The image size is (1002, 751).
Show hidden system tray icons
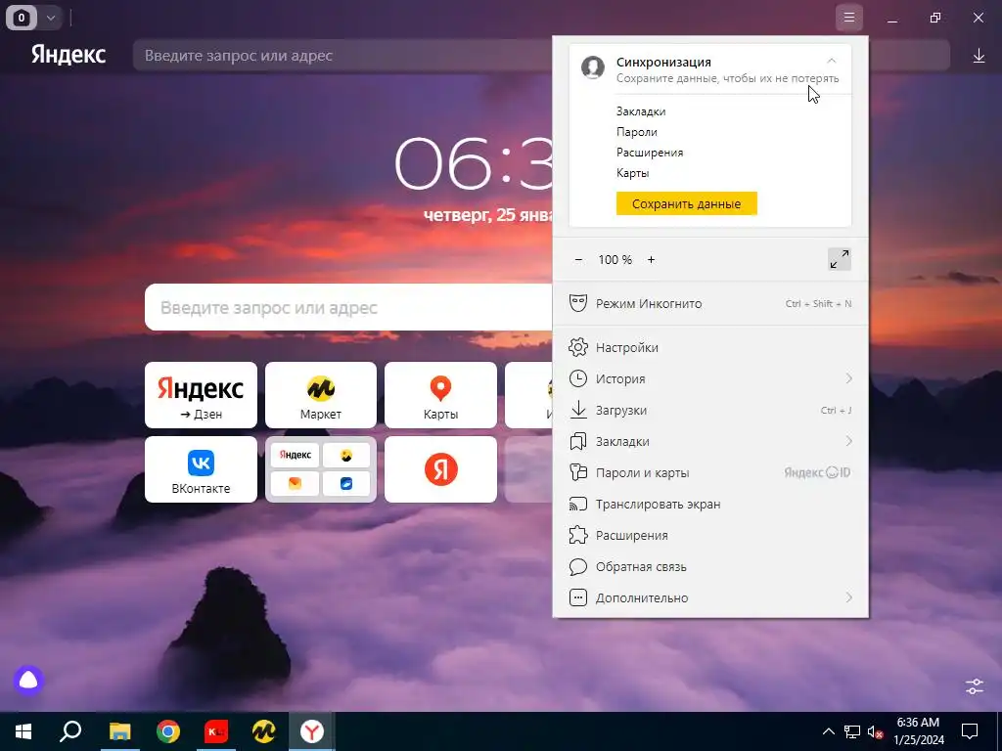coord(828,731)
